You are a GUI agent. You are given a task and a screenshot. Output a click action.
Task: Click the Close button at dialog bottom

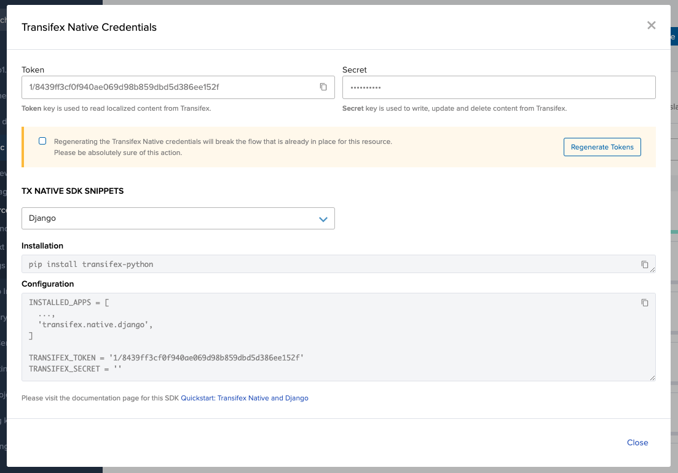pyautogui.click(x=637, y=442)
